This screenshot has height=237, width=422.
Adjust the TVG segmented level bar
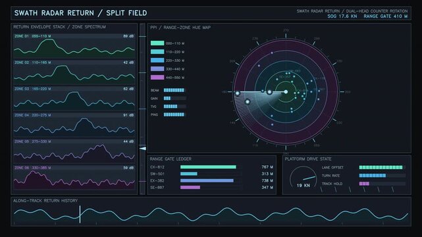coord(175,107)
